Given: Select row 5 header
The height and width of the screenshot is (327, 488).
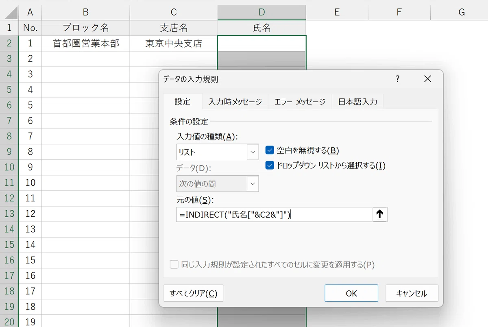Looking at the screenshot, I should 9,89.
